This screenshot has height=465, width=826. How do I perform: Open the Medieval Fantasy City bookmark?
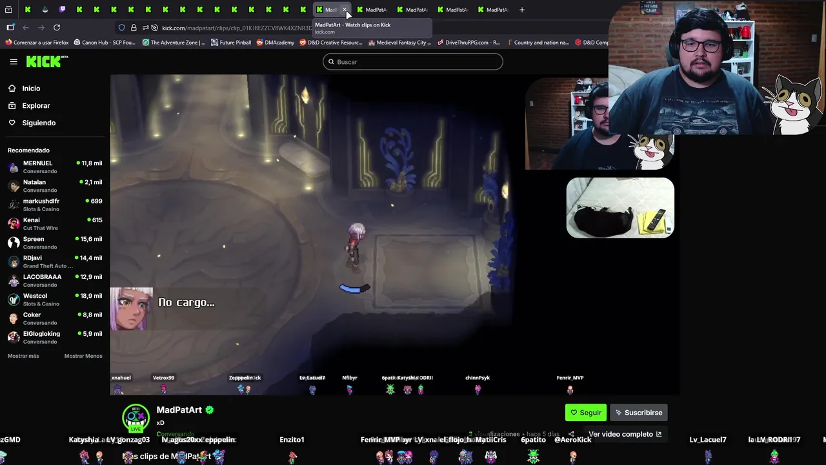(399, 43)
